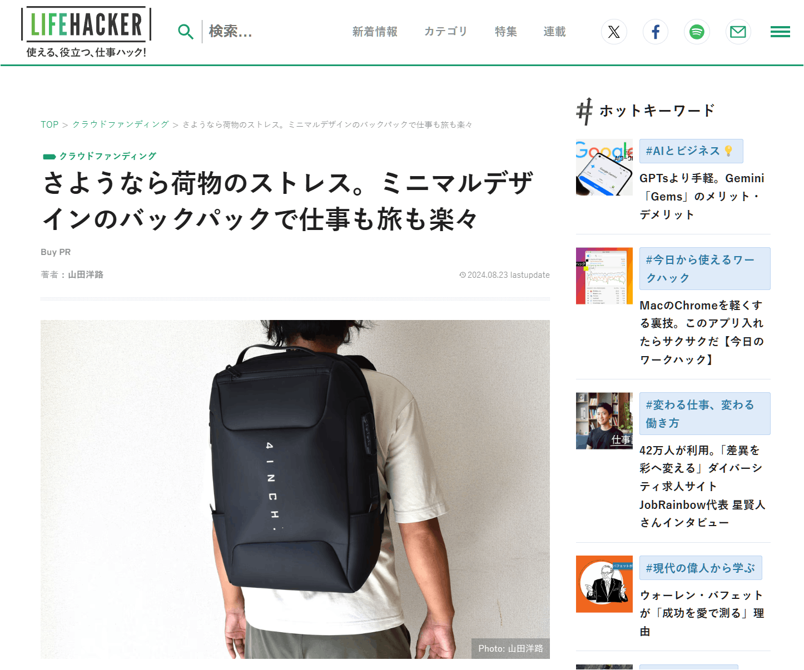Viewport: 804px width, 670px height.
Task: Open the JobRainbow interview article link
Action: [x=702, y=486]
